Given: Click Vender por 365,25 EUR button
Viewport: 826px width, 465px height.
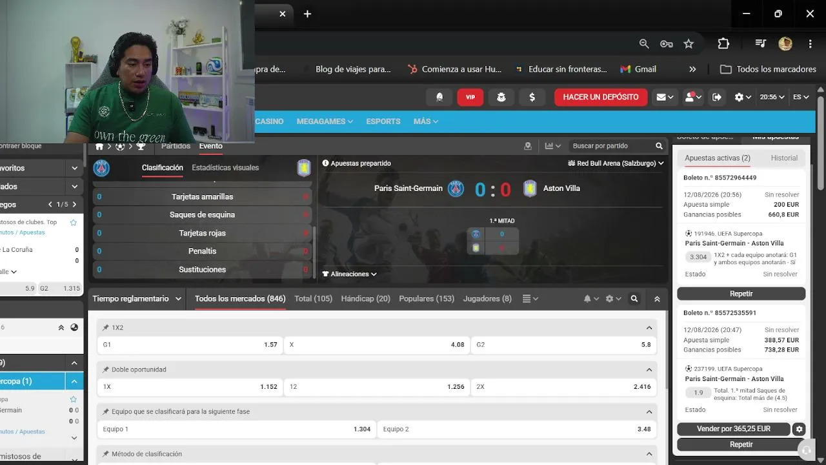Looking at the screenshot, I should tap(734, 429).
